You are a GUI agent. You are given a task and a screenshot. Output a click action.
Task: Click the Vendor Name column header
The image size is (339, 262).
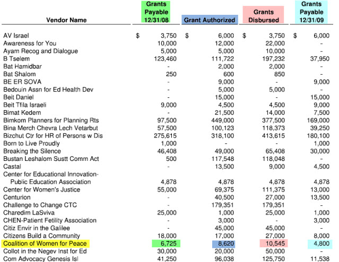[x=66, y=20]
